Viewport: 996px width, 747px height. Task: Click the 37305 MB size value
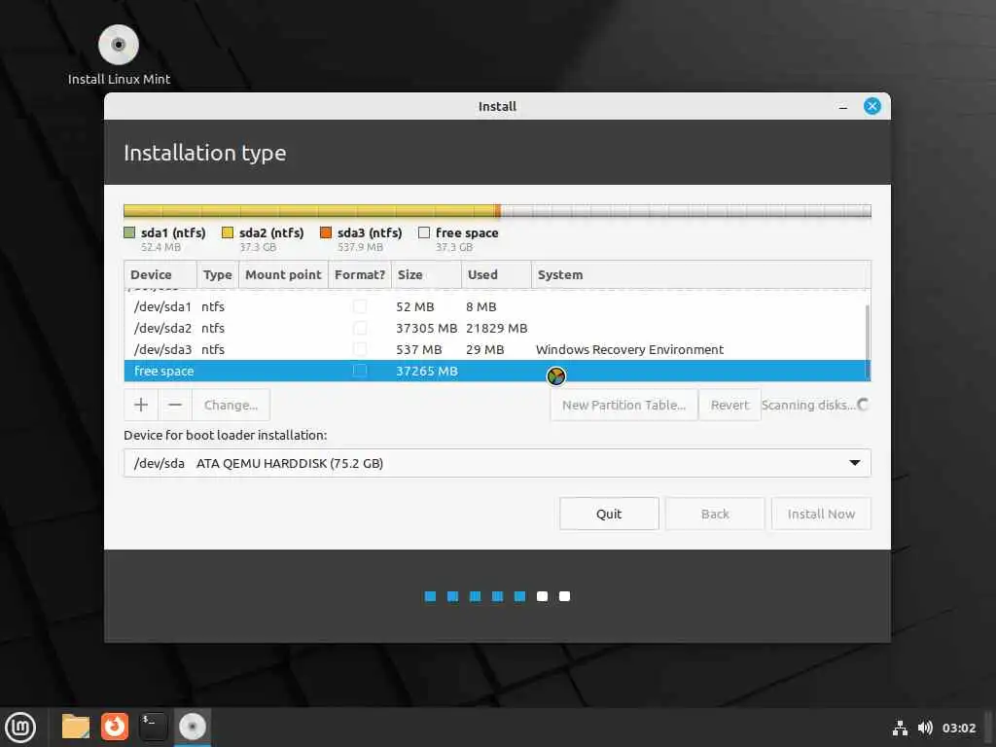point(426,328)
